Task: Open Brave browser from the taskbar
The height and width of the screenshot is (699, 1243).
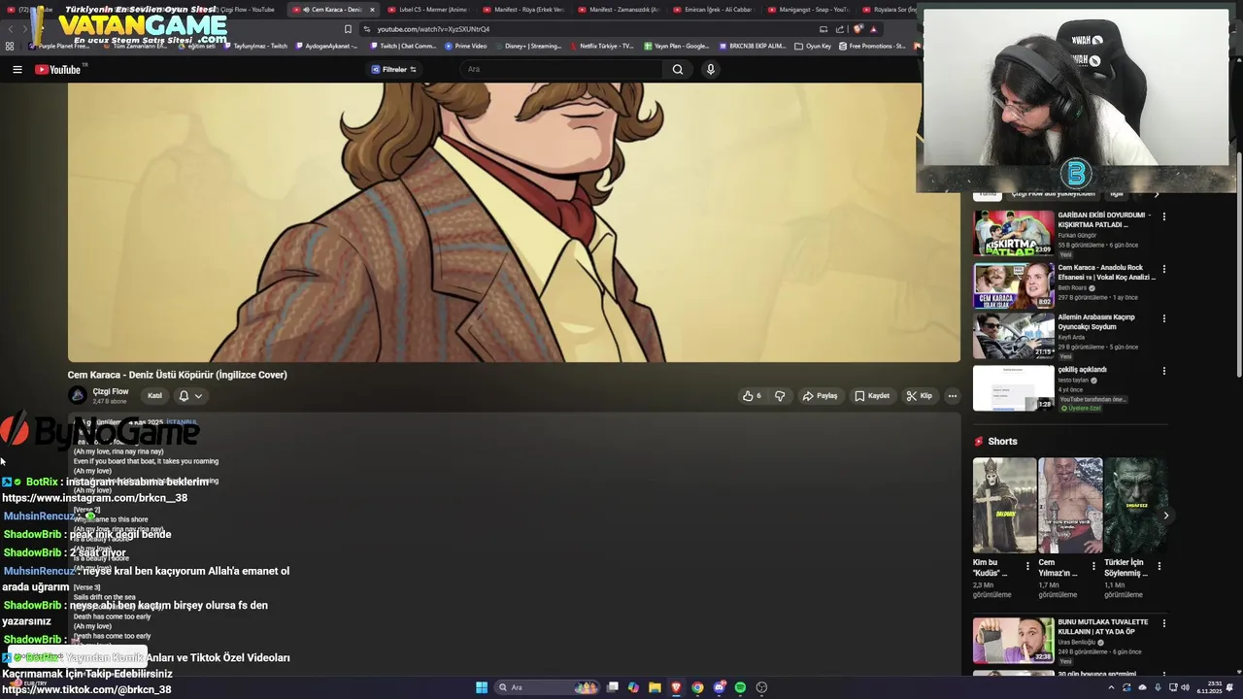Action: click(x=677, y=687)
